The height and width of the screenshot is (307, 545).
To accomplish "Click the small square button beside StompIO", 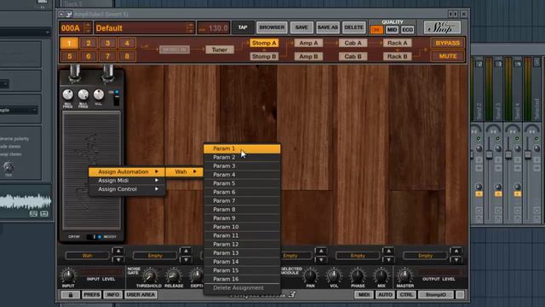I will click(x=460, y=295).
